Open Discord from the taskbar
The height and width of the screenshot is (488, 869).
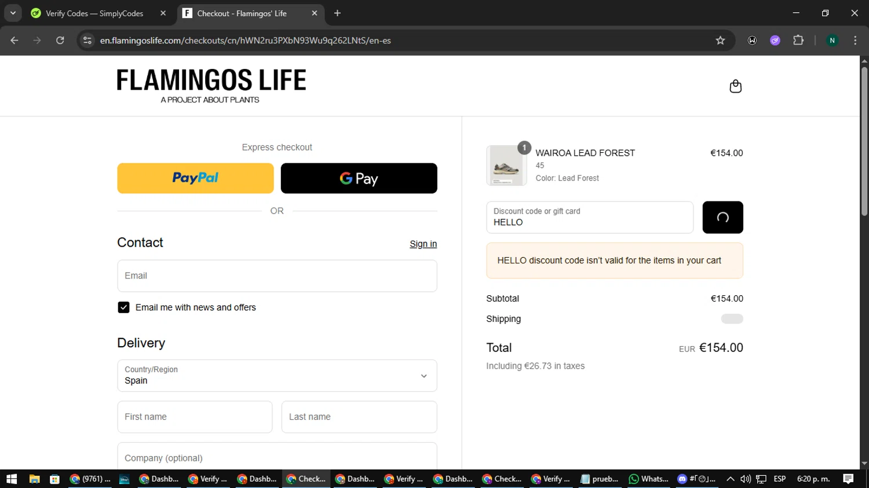(697, 479)
